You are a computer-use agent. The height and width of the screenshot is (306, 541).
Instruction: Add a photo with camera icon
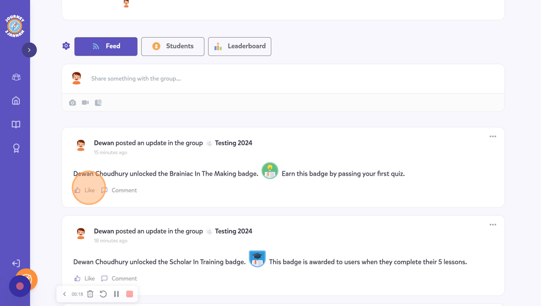pos(72,103)
